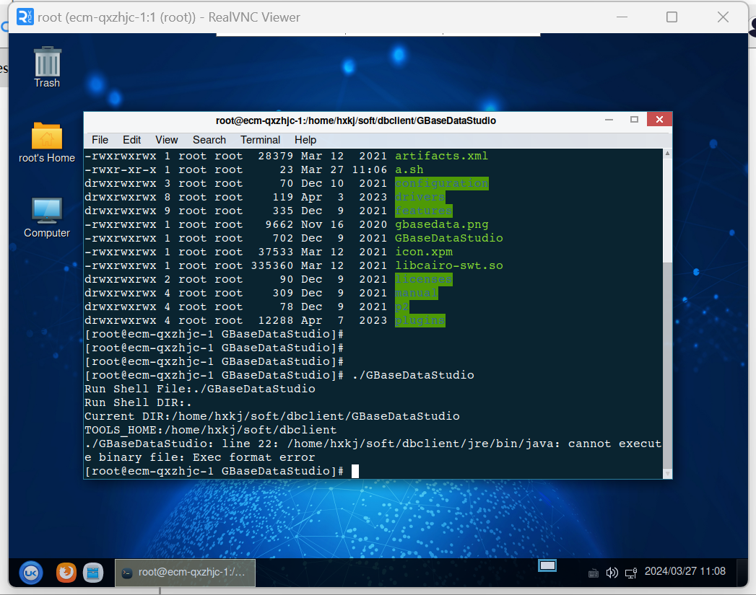Click the icon.xpm file name
This screenshot has height=595, width=756.
coord(423,252)
